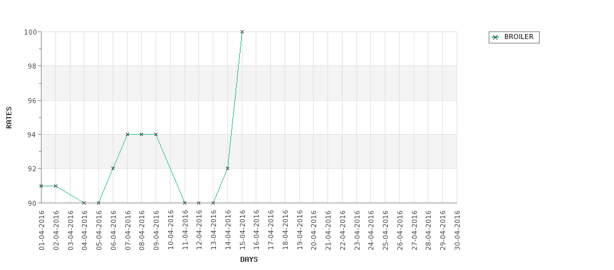Select the data point at 15-04-2016 peak of 100
This screenshot has height=270, width=614.
pyautogui.click(x=242, y=31)
